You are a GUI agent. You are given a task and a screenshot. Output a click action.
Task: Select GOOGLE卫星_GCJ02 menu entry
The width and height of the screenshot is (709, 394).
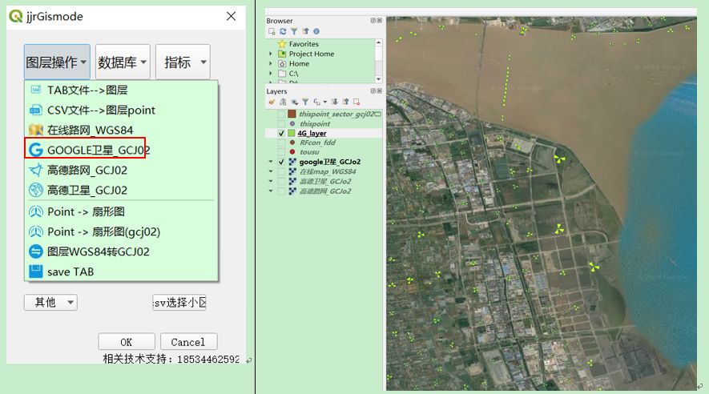coord(121,150)
